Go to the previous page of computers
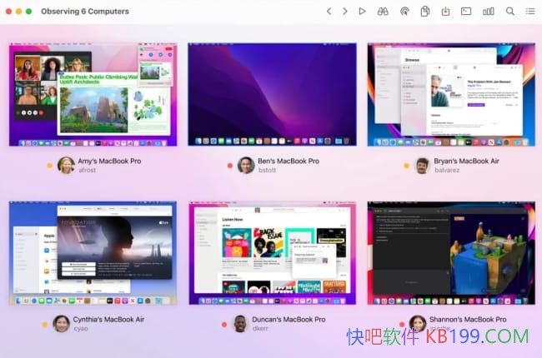The width and height of the screenshot is (542, 358). 329,12
